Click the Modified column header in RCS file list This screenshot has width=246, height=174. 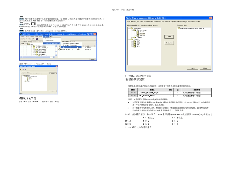tap(89, 46)
